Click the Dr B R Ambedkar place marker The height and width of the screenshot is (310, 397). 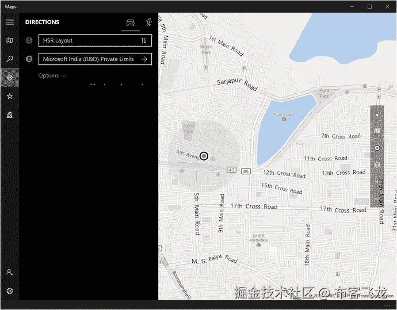click(258, 244)
